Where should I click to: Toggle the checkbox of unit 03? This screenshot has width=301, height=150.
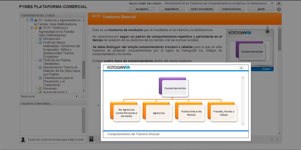36,20
